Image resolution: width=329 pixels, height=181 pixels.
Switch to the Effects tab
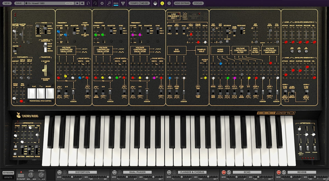point(8,177)
